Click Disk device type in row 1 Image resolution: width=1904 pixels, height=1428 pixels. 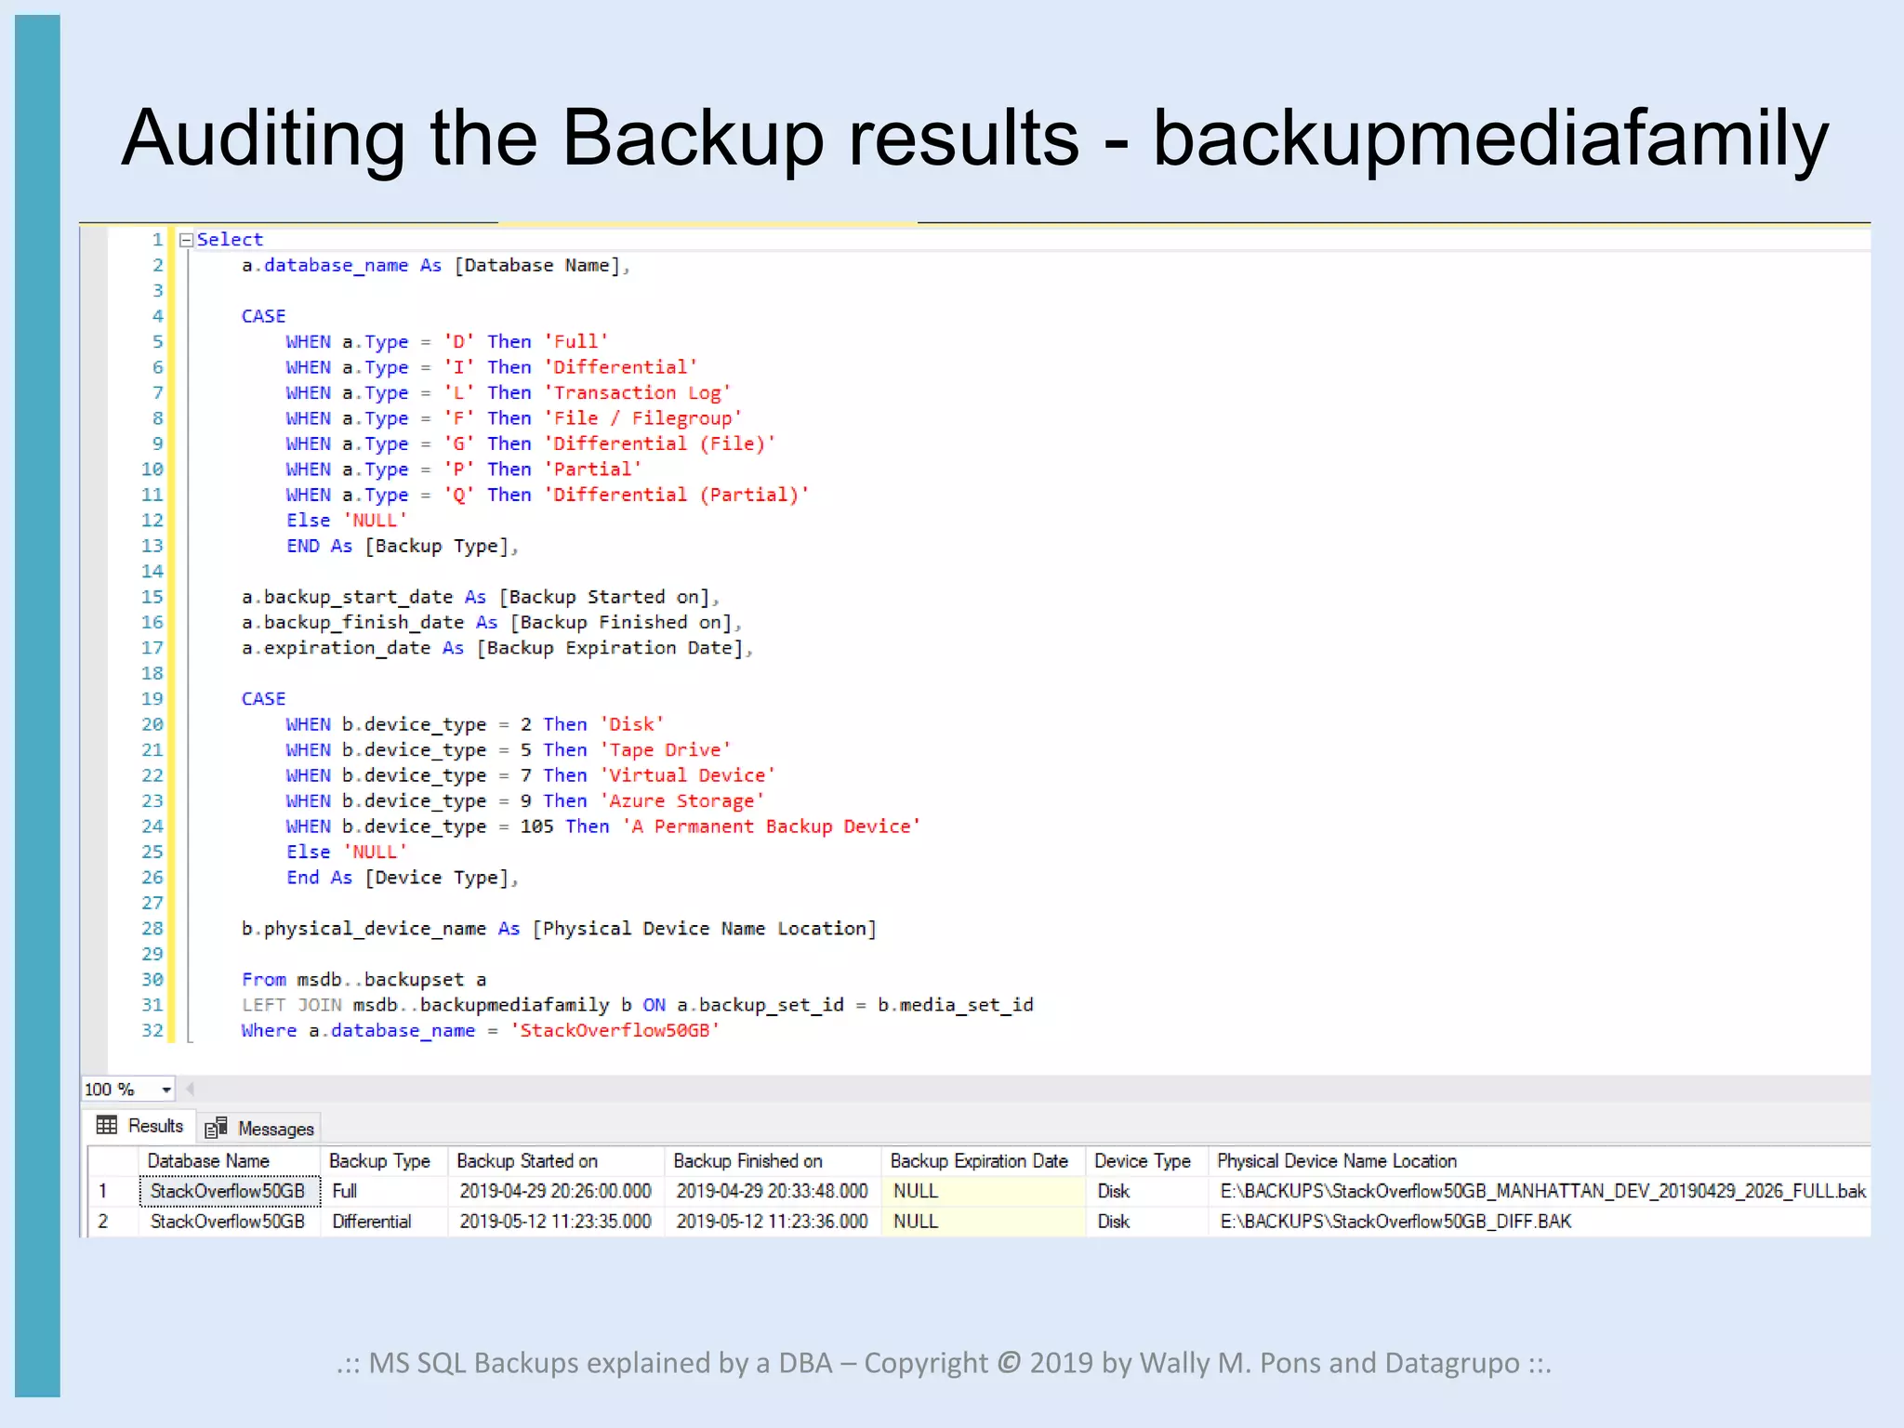click(1147, 1191)
